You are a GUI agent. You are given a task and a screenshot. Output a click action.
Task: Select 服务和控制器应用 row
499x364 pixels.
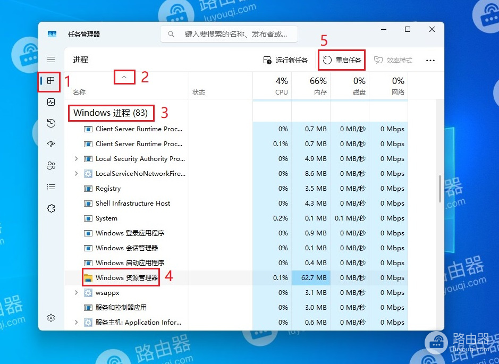[236, 308]
